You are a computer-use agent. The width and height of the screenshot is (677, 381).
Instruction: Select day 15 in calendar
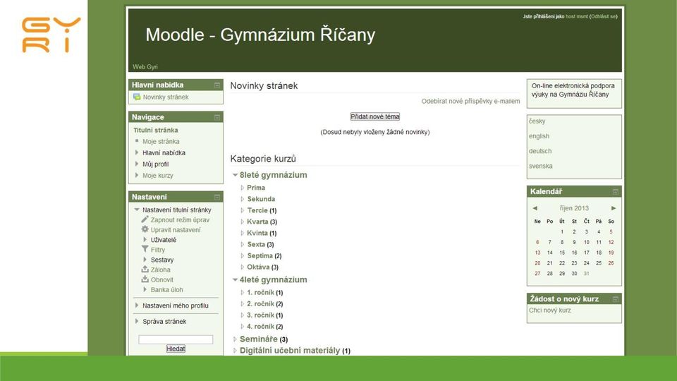pyautogui.click(x=562, y=253)
